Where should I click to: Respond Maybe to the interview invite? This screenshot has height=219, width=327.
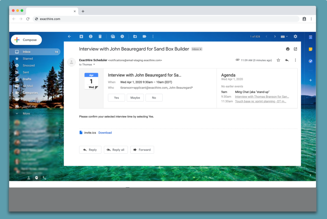click(x=135, y=98)
